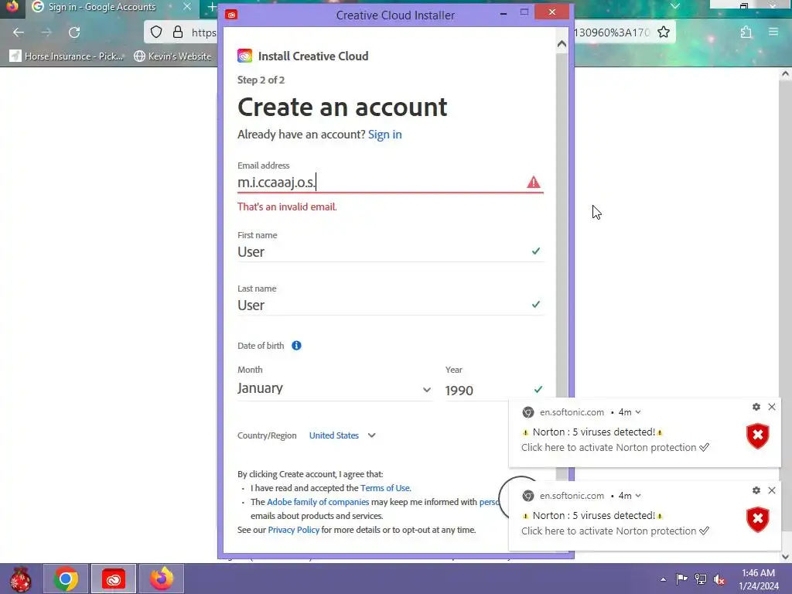
Task: Reload the Firefox page
Action: click(74, 32)
